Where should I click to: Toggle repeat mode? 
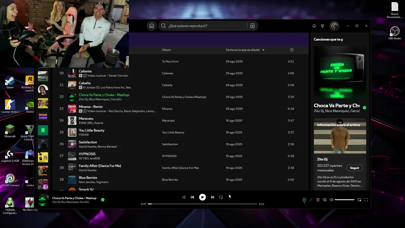pyautogui.click(x=221, y=197)
